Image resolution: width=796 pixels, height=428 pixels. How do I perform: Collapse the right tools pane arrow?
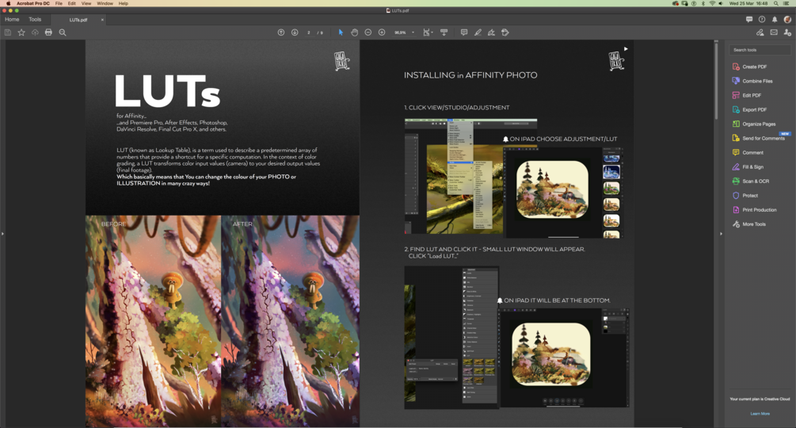pyautogui.click(x=721, y=234)
